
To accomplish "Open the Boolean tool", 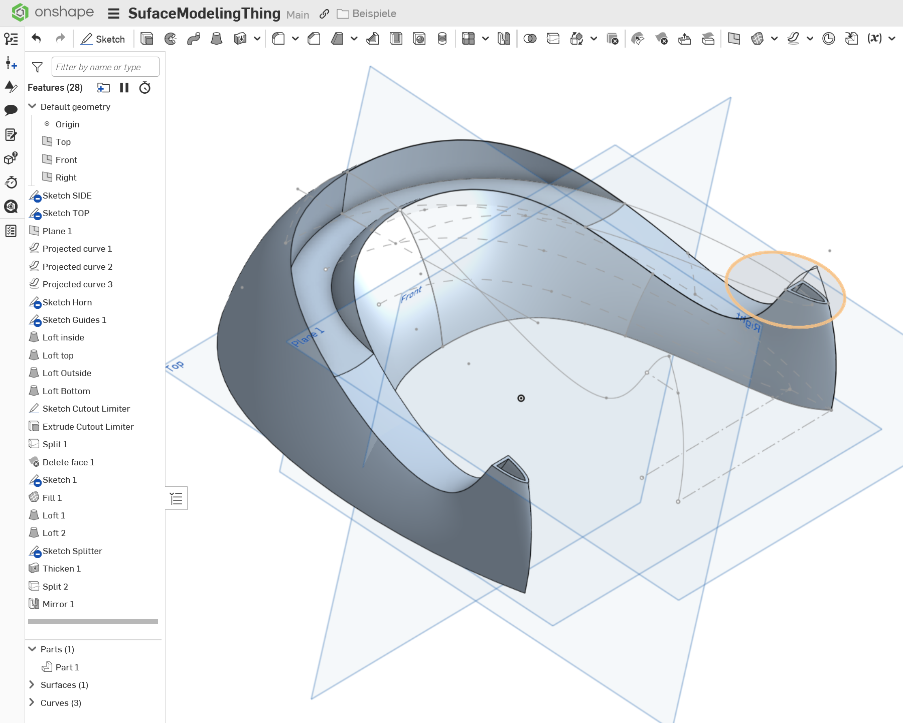I will point(530,39).
